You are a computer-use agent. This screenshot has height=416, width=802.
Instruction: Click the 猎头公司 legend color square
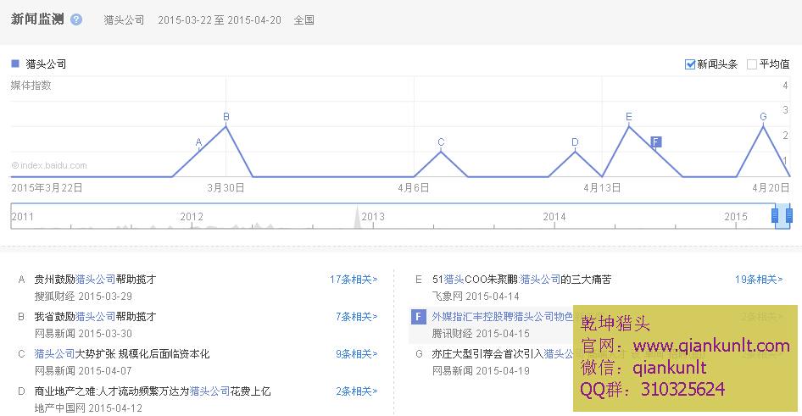pyautogui.click(x=15, y=64)
